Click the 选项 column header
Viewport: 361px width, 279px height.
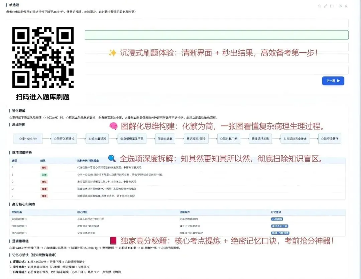(x=14, y=161)
